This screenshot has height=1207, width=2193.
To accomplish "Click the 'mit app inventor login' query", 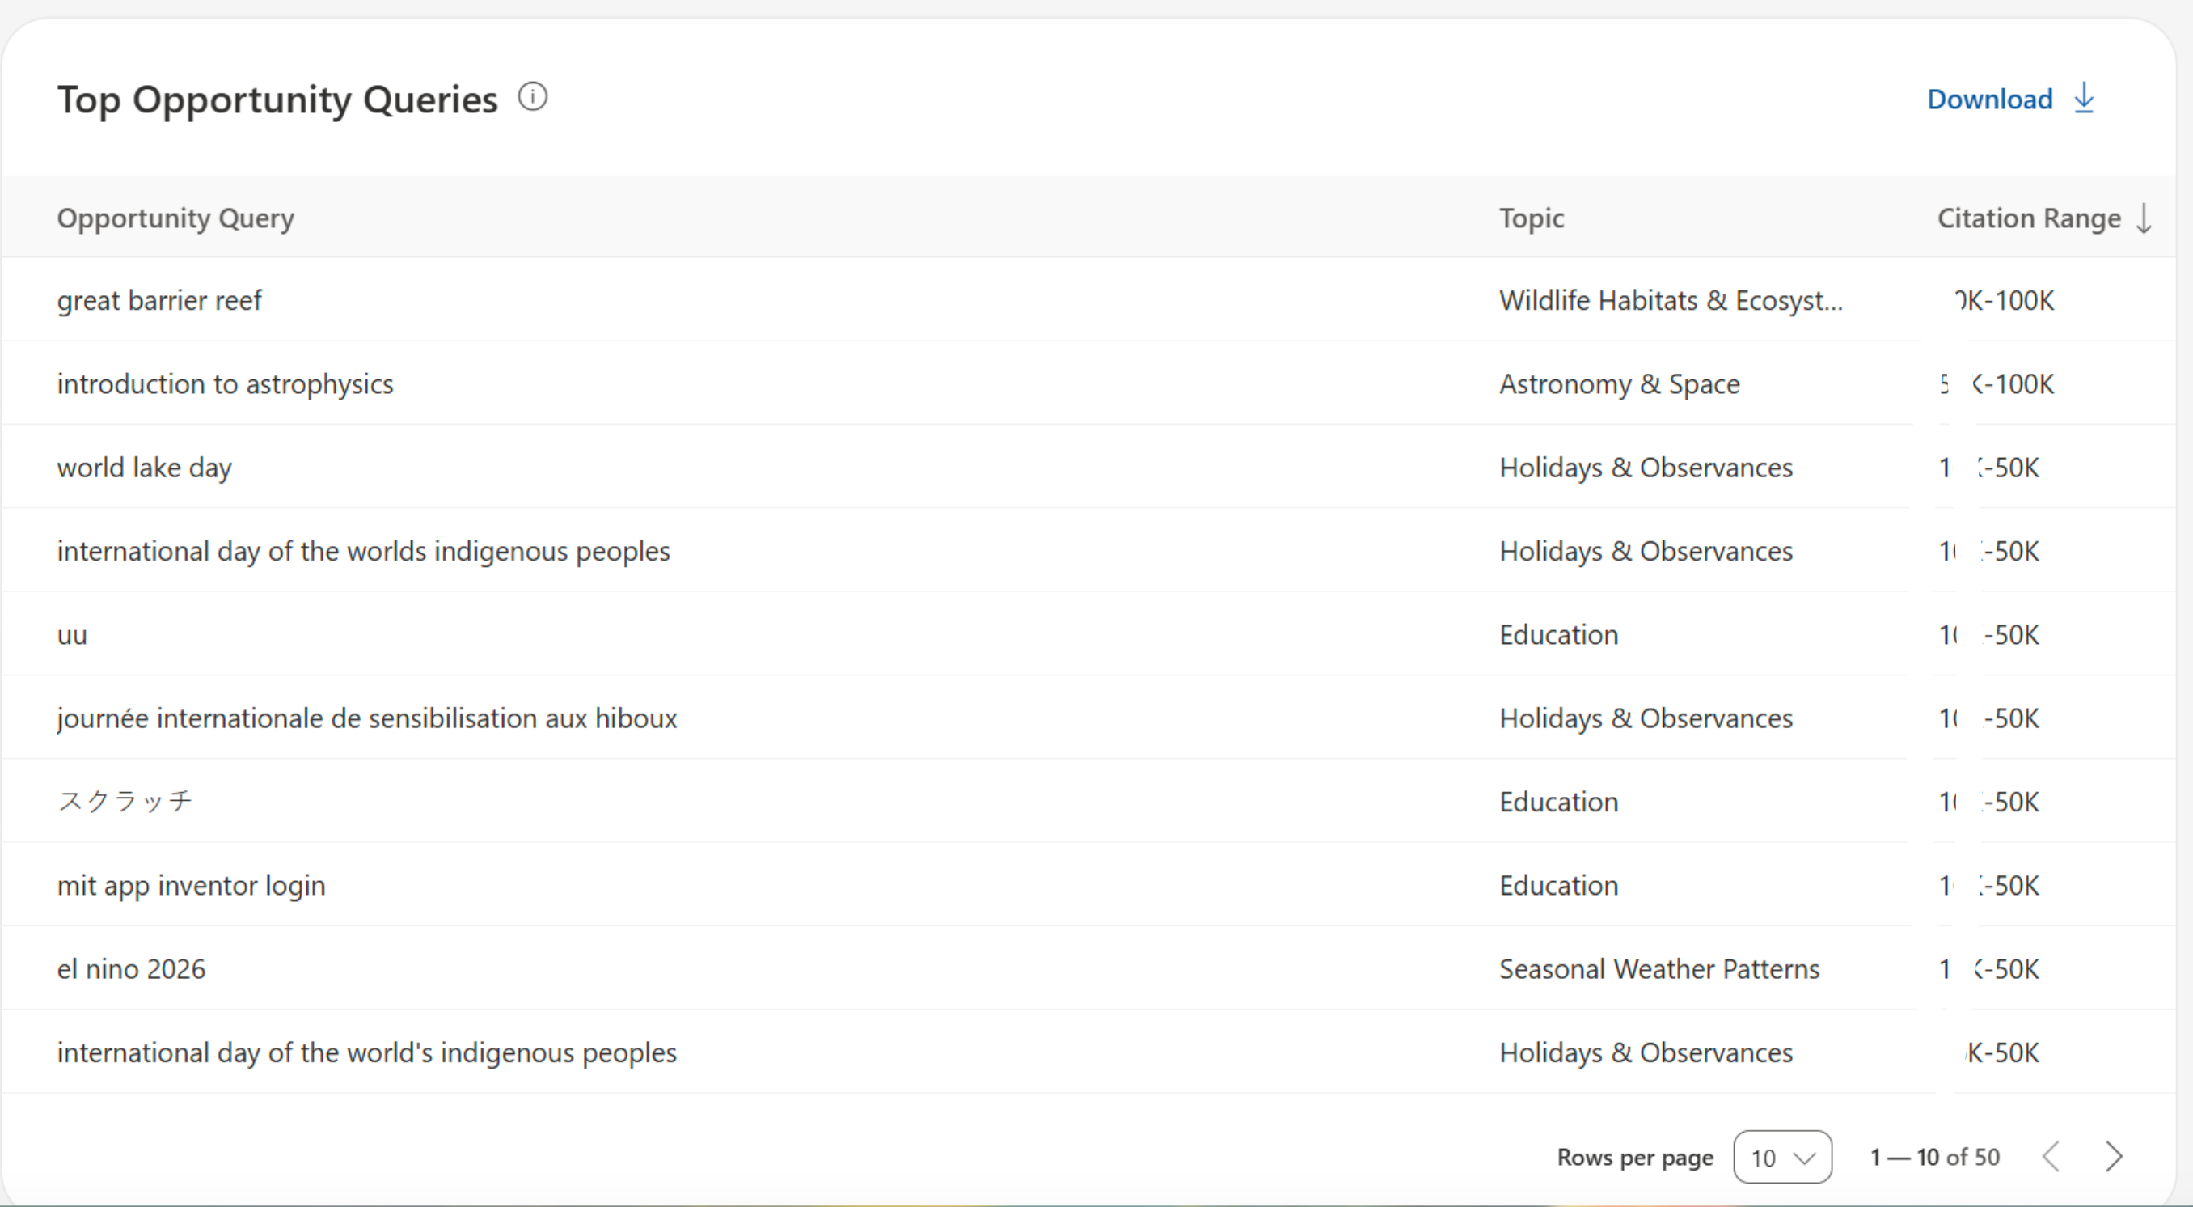I will click(x=191, y=885).
